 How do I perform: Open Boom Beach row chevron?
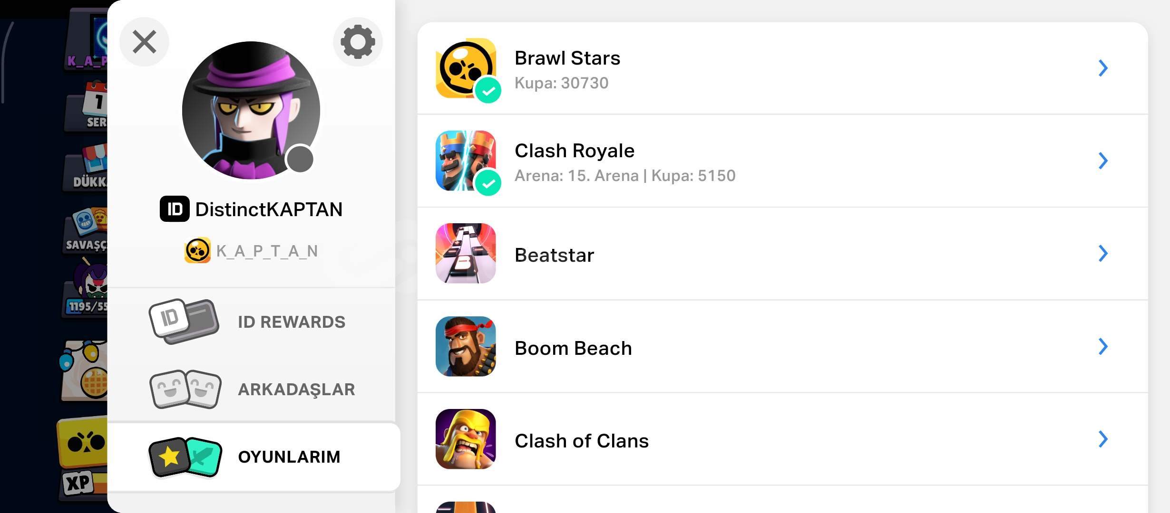(1103, 346)
